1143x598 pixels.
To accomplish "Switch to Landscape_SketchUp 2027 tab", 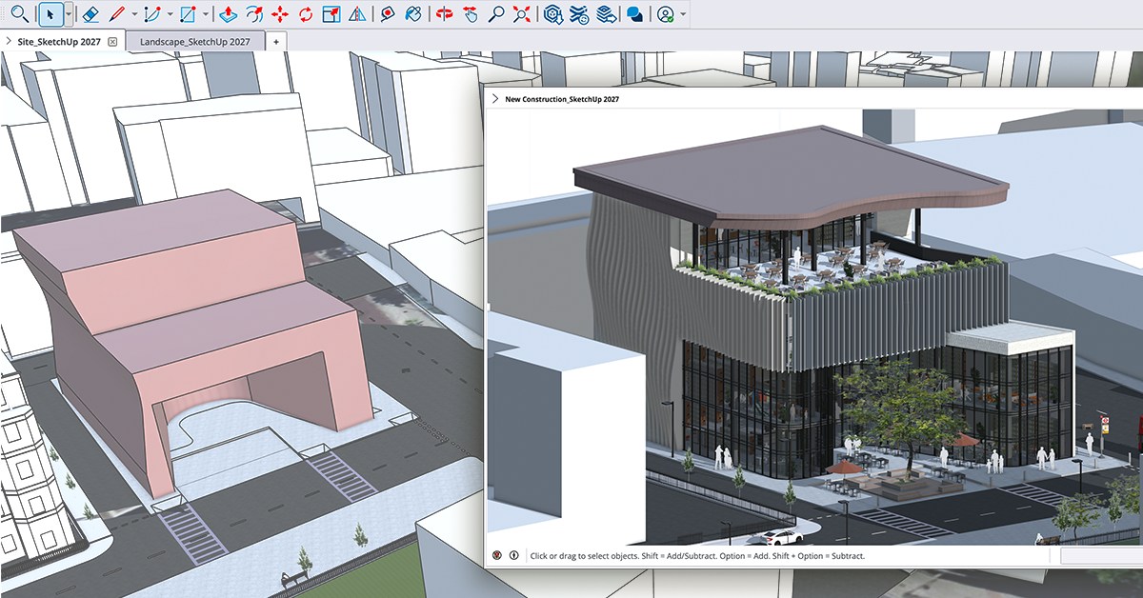I will point(194,42).
